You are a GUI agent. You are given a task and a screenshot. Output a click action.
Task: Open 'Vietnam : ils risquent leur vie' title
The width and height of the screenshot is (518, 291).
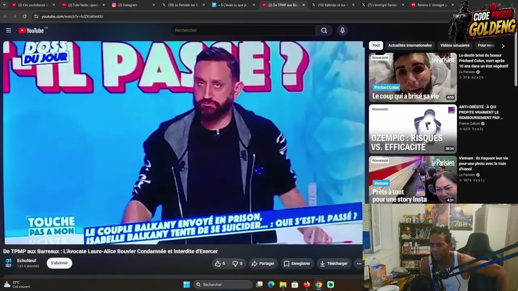click(483, 164)
